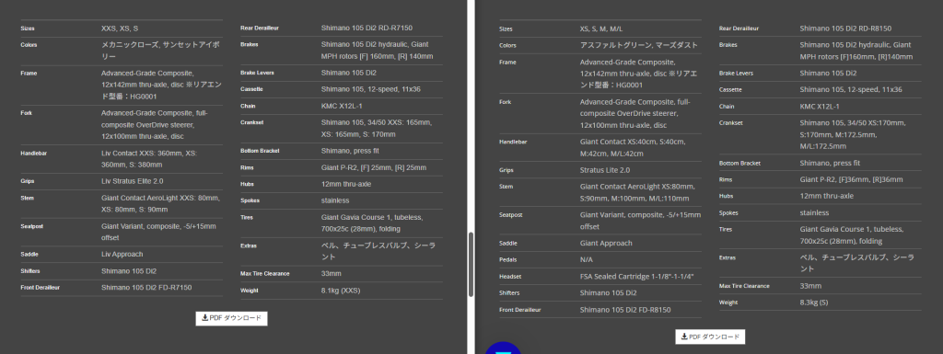
Task: Click 'stainless' spokes value in right window
Action: click(x=814, y=212)
